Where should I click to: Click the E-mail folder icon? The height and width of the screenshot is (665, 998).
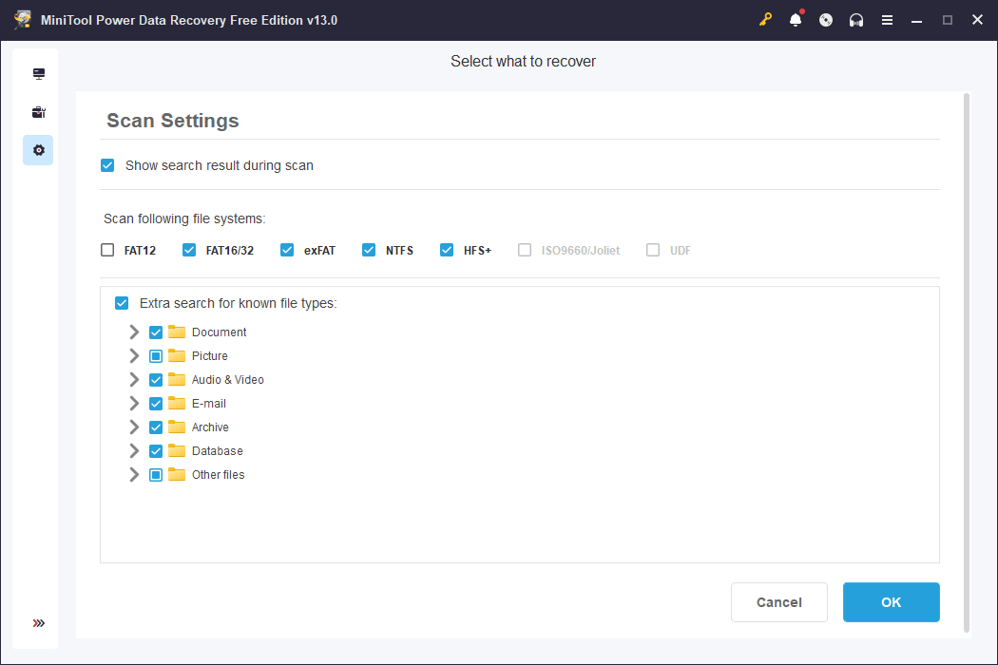tap(177, 403)
